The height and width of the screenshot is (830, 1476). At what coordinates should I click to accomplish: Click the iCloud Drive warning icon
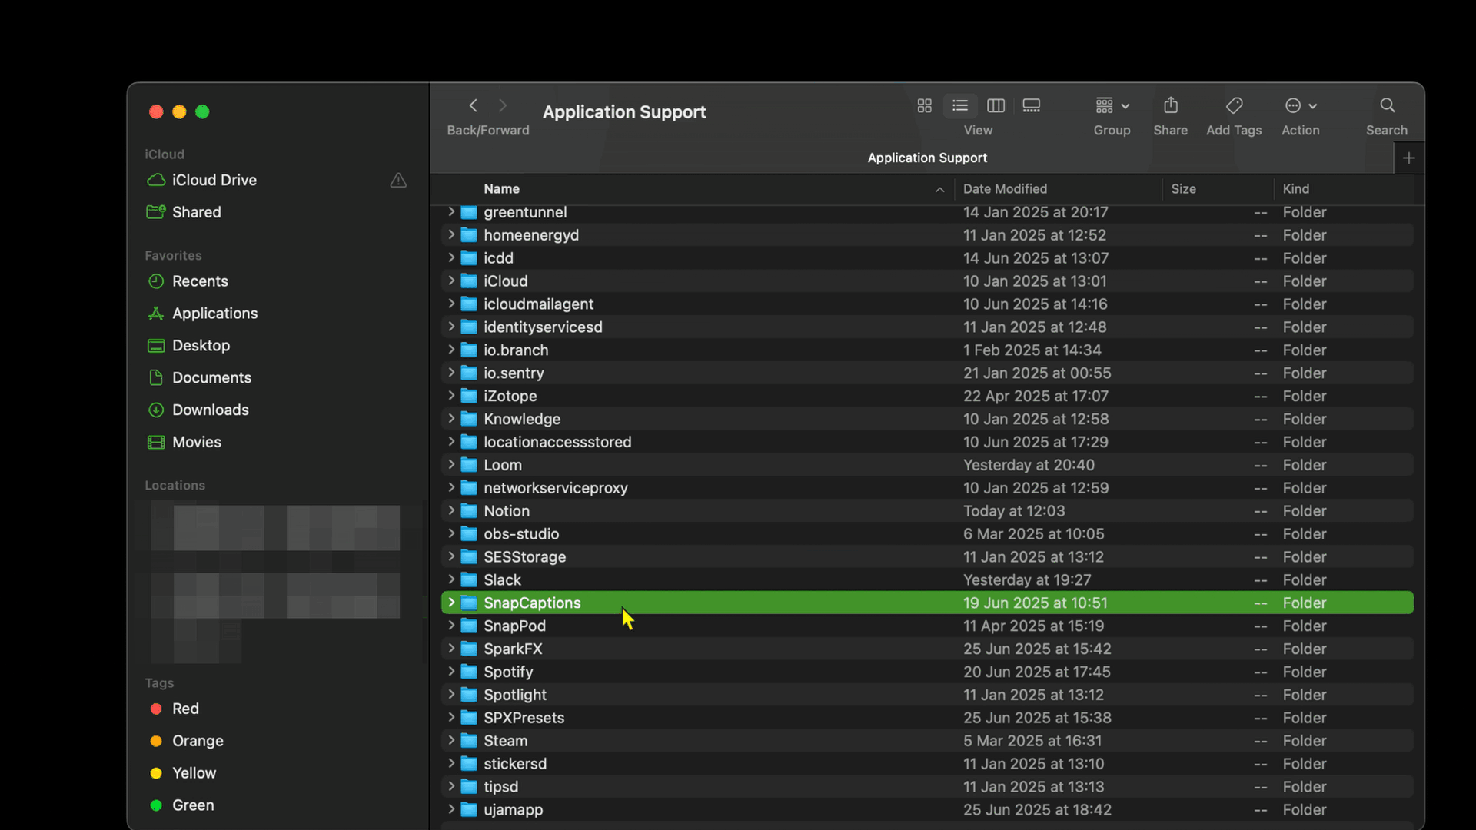(x=398, y=180)
